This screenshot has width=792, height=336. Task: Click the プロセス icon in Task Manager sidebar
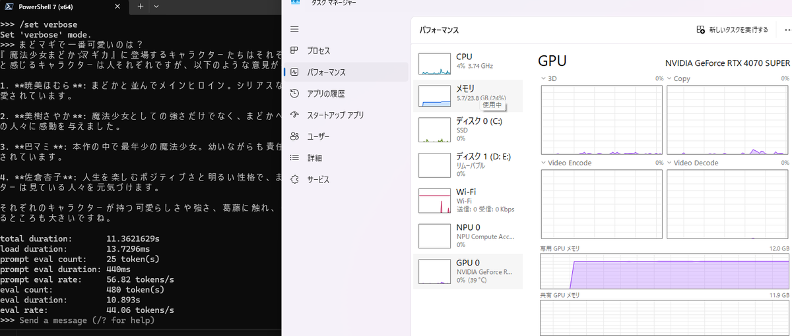294,51
